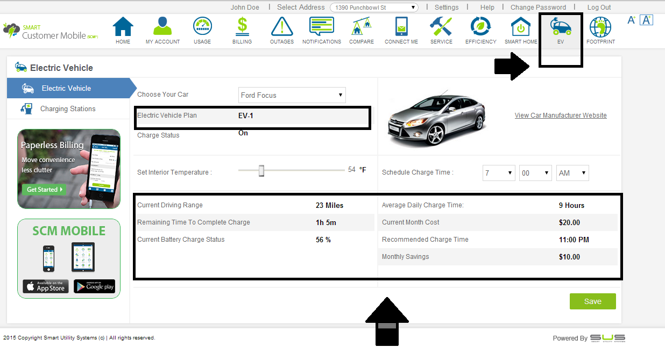Switch to the Charging Stations tab
Screen dimensions: 665x347
[x=68, y=109]
